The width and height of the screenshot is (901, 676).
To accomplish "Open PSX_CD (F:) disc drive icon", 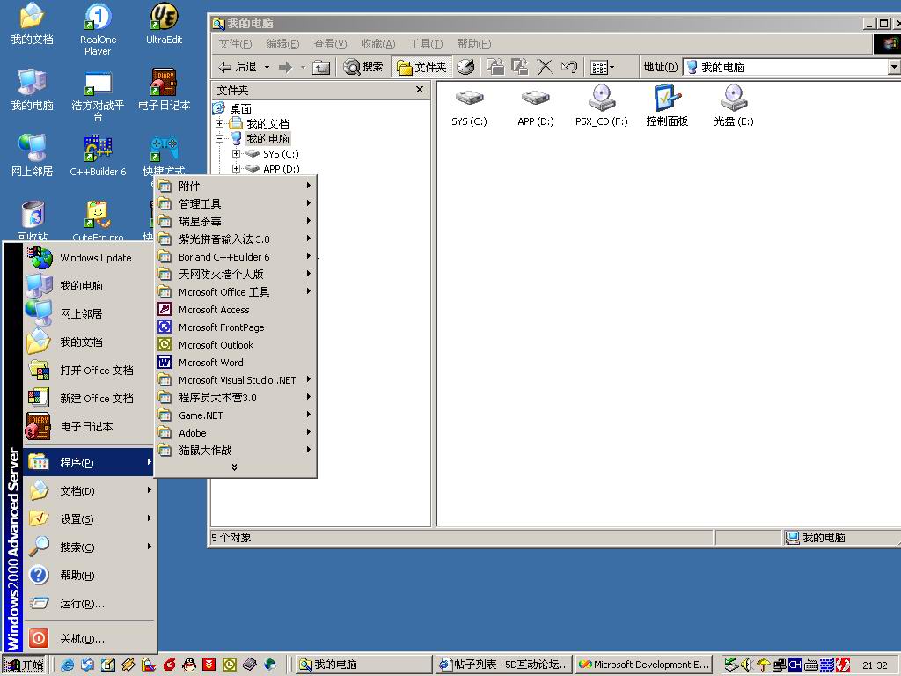I will 602,106.
